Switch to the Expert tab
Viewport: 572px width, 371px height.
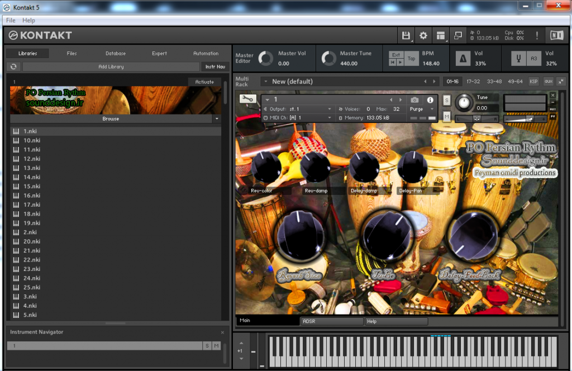(x=159, y=53)
